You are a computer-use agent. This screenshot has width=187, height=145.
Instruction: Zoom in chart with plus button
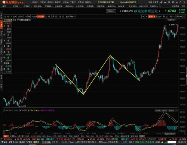[143, 16]
